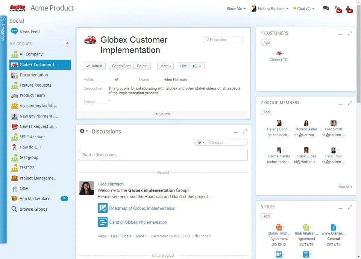Viewport: 361px width, 259px height.
Task: Open See All group members link
Action: [x=345, y=187]
